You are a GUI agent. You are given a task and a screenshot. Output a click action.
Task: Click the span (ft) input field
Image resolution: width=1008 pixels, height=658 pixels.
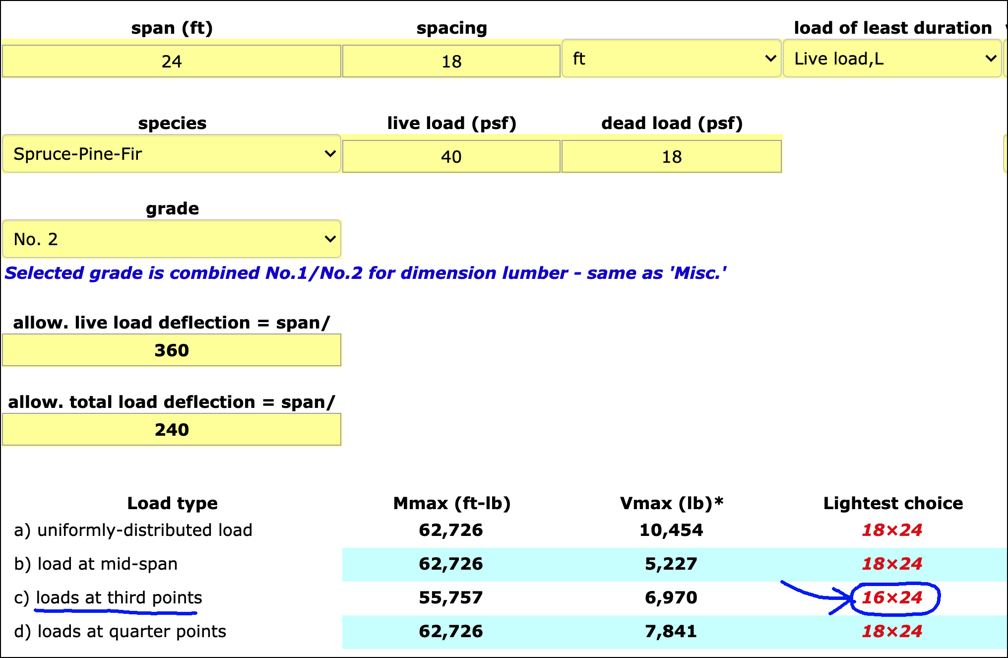click(172, 61)
